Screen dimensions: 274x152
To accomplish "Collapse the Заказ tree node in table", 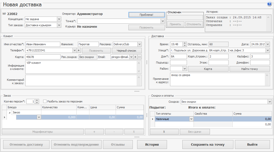I will tap(10, 112).
